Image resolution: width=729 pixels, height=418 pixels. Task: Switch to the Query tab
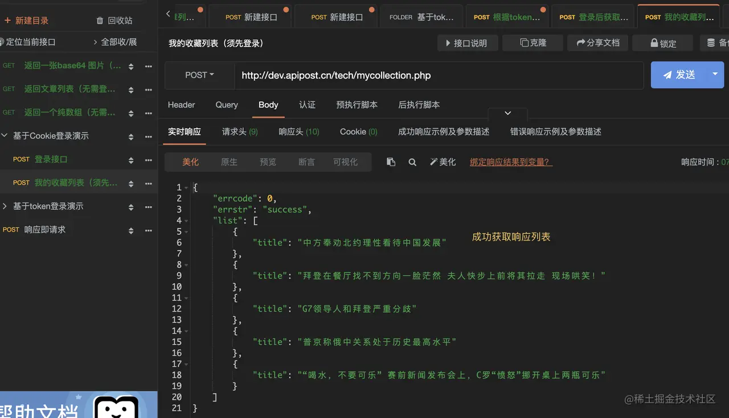pos(227,105)
